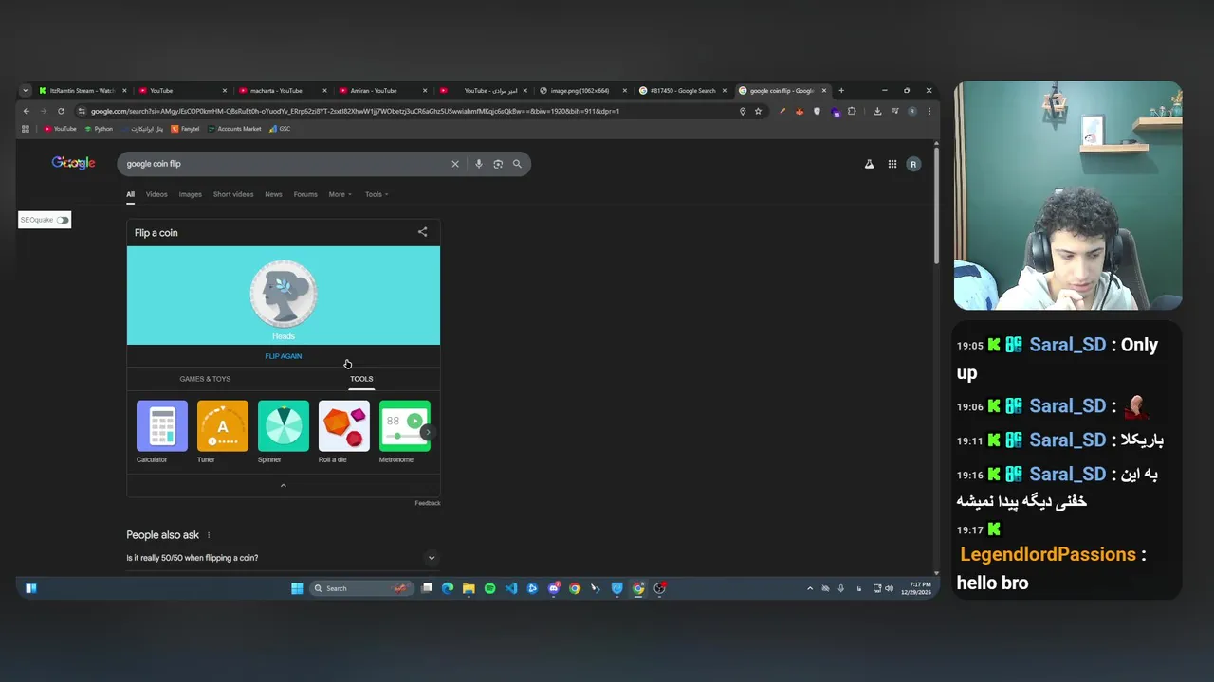The width and height of the screenshot is (1214, 682).
Task: Click the Feedback link
Action: 428,503
